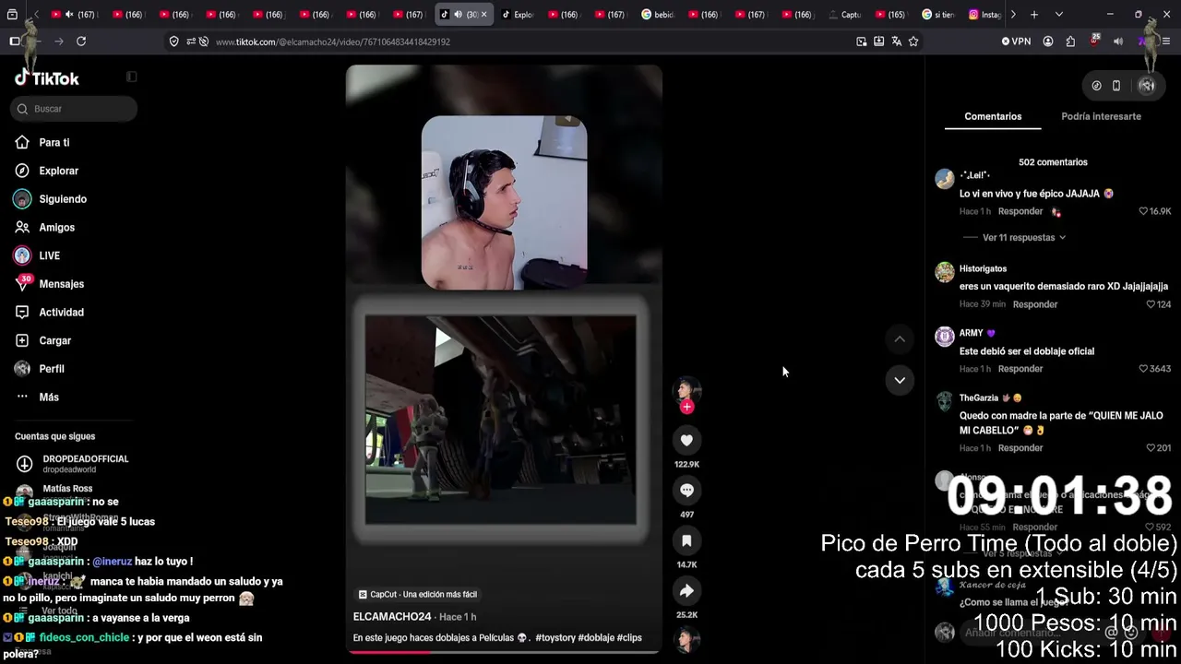The image size is (1181, 664).
Task: Open the browser extensions icon
Action: tap(1070, 41)
